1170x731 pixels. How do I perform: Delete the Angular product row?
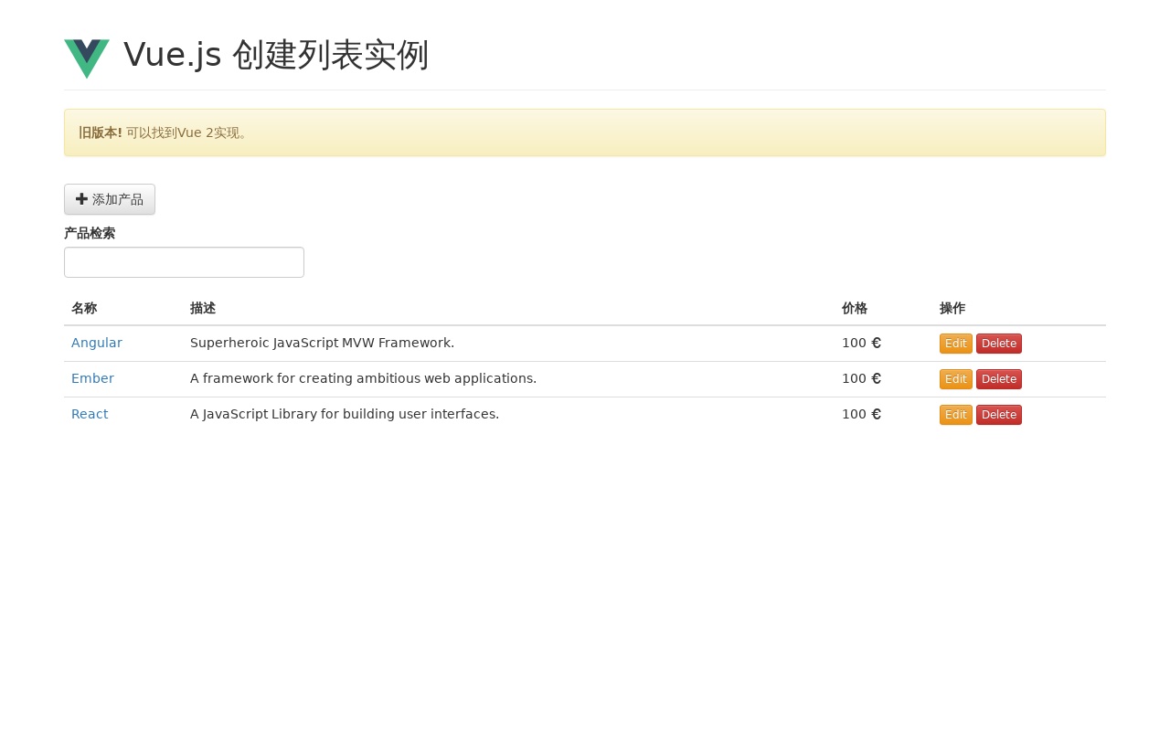(x=999, y=344)
